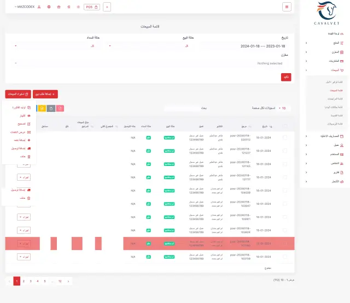This screenshot has width=350, height=303.
Task: Open the globe language icon
Action: point(49,7)
